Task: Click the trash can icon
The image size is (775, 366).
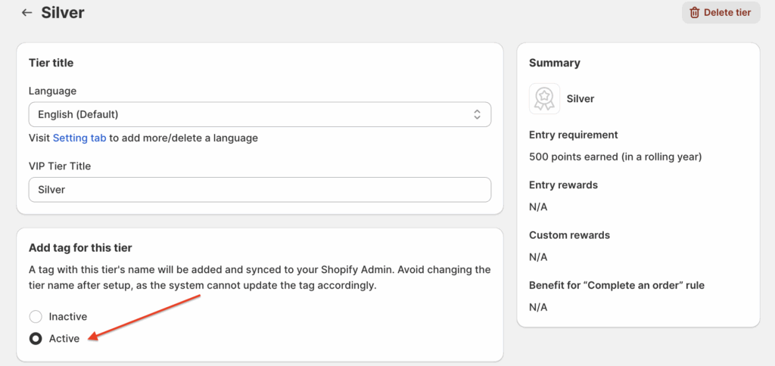Action: point(694,13)
